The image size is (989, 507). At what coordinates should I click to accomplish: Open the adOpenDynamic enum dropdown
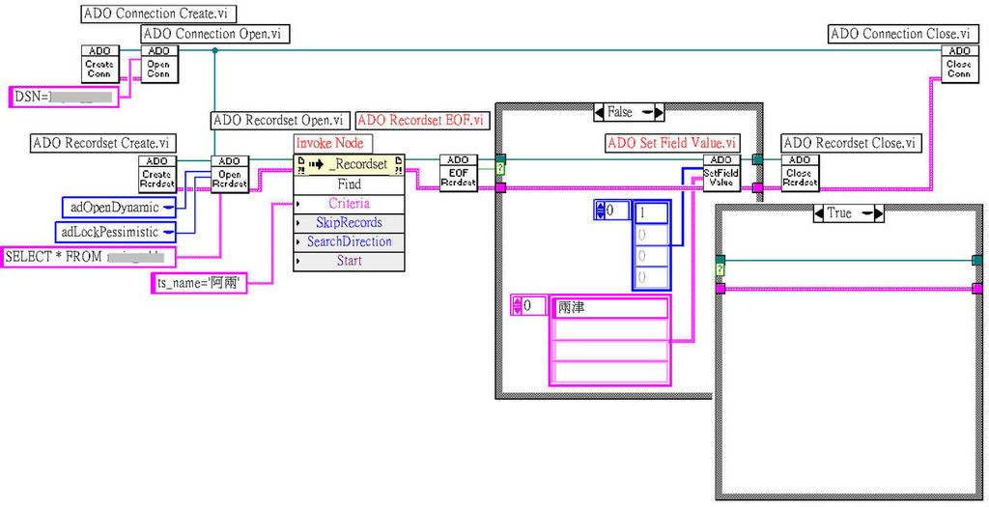168,207
